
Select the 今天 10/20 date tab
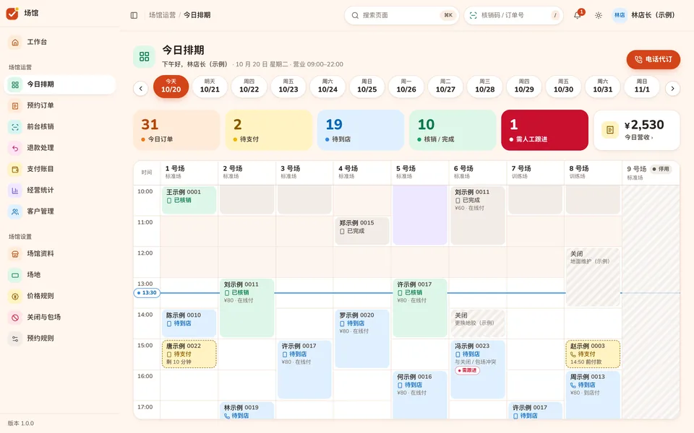coord(171,86)
